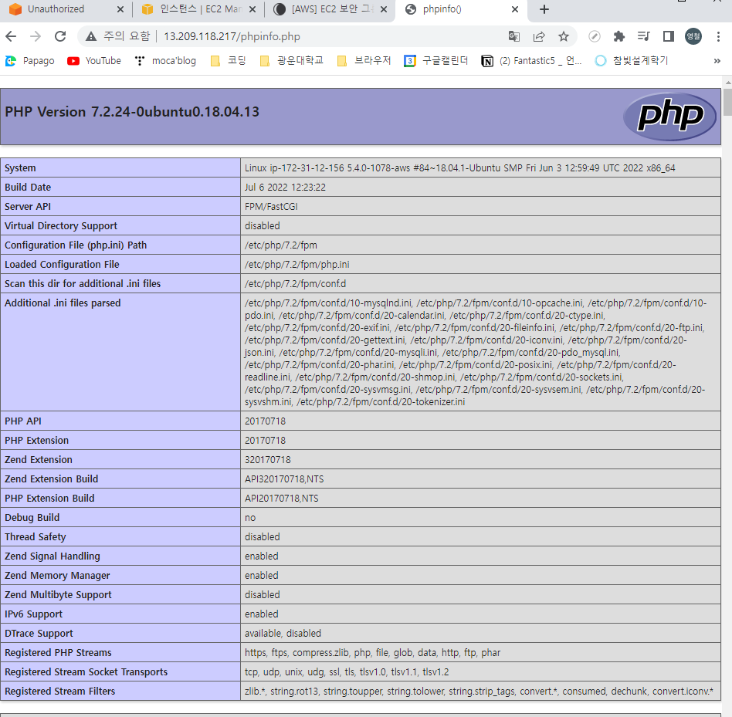Open the Notion Fantastic5 bookmark

coord(532,61)
